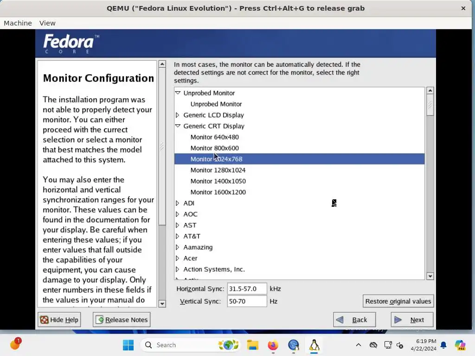Select Monitor 1024x768
This screenshot has width=475, height=356.
pos(299,159)
